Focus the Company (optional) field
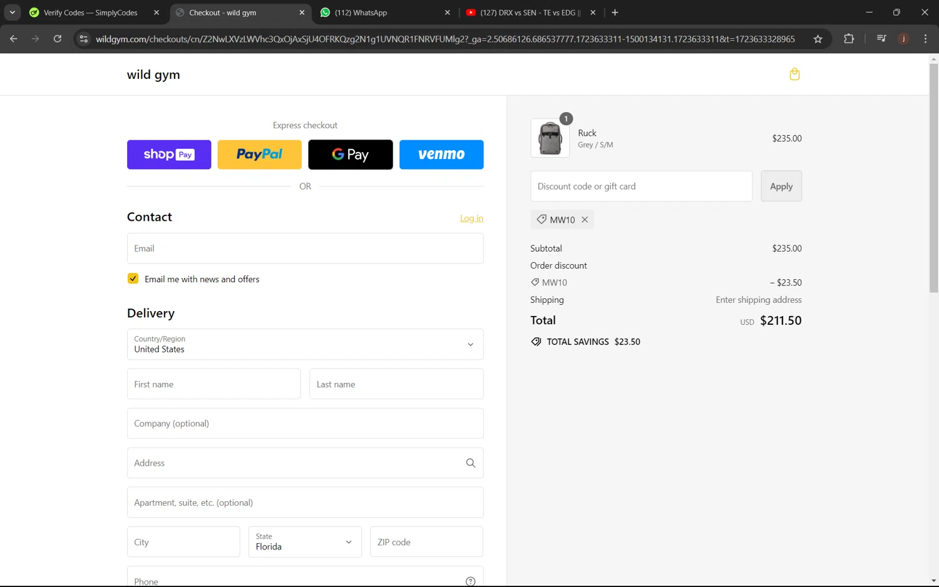Screen dimensions: 939x587 [x=305, y=424]
